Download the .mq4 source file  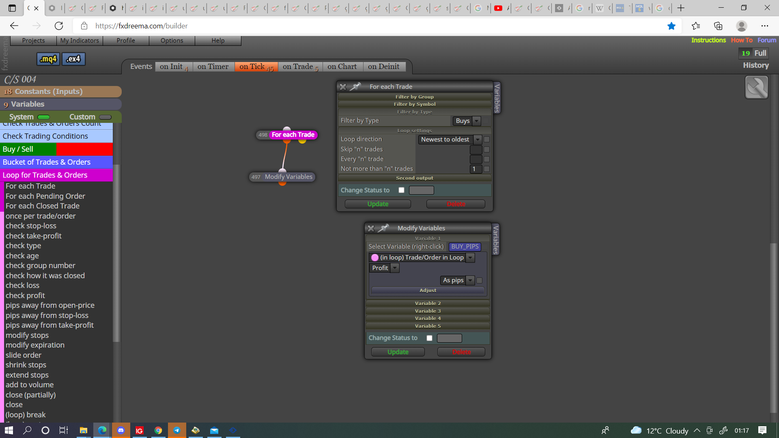click(48, 59)
